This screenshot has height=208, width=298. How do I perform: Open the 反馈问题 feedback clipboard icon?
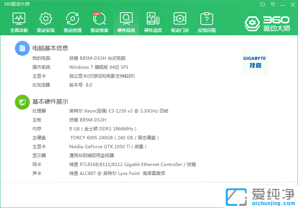[207, 19]
